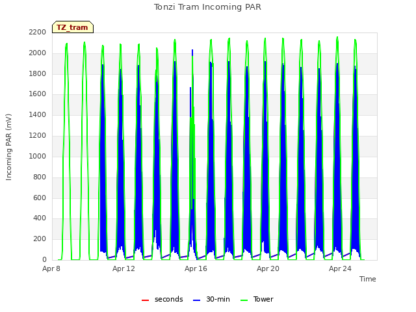Toggle the Tower series legend entry
This screenshot has height=312, width=416.
point(257,299)
